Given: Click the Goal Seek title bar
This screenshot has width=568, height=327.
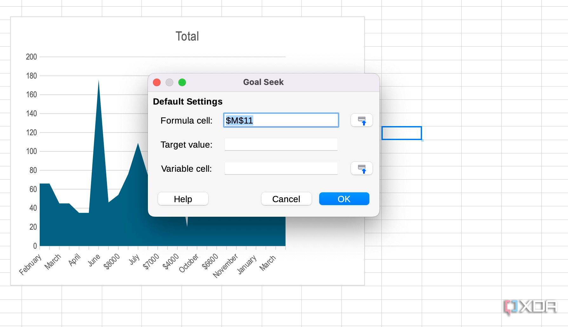Looking at the screenshot, I should (263, 82).
